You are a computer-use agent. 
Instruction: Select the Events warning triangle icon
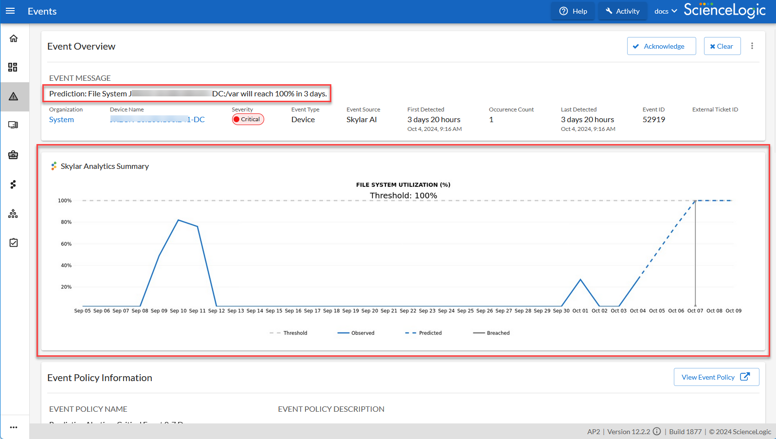tap(14, 96)
